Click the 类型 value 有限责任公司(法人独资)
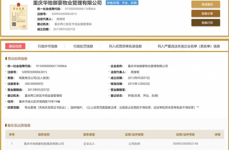Image resolution: width=229 pixels, height=150 pixels. [x=34, y=78]
